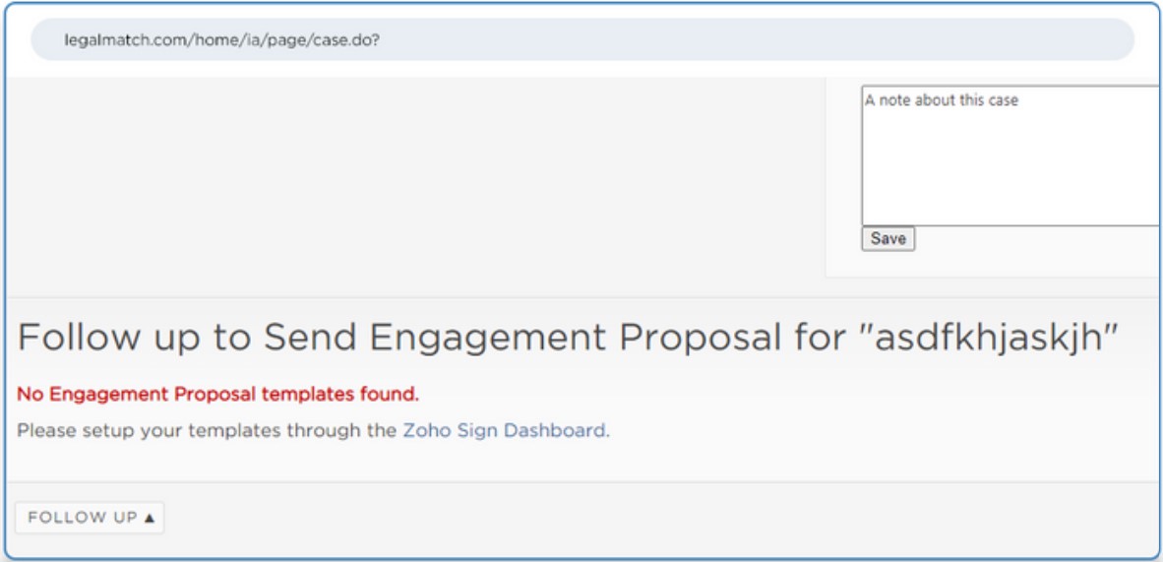Viewport: 1163px width, 562px height.
Task: Click the Save button under the note box
Action: coord(888,238)
